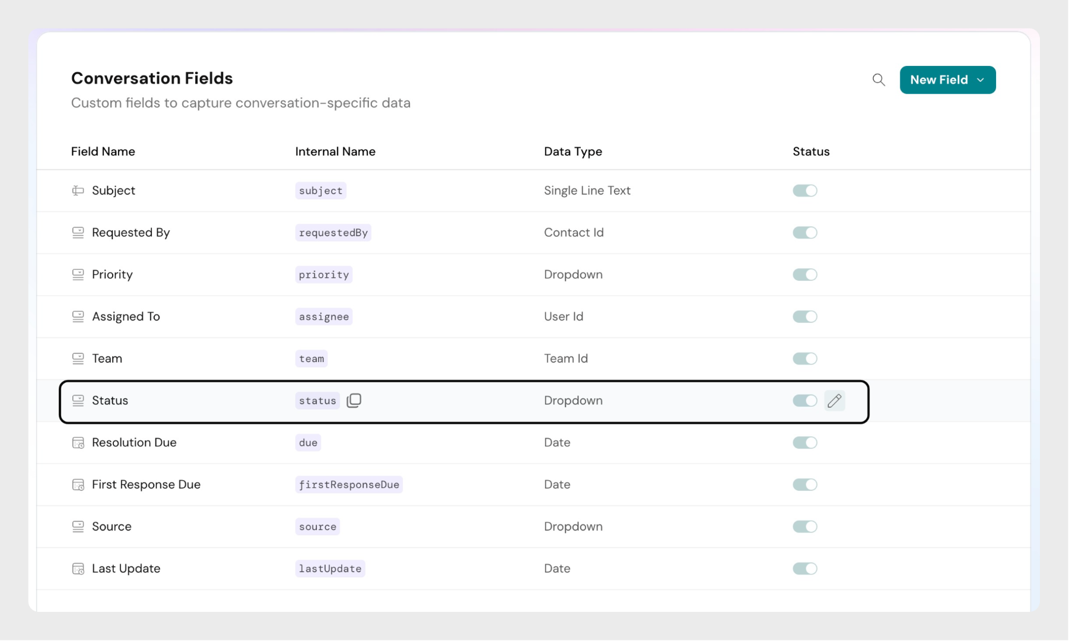Click the search magnifier icon
The image size is (1069, 641).
879,80
